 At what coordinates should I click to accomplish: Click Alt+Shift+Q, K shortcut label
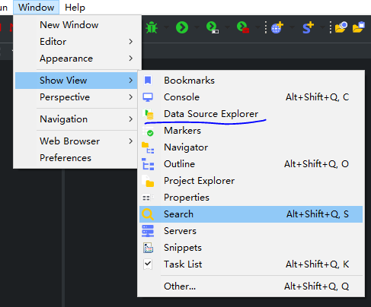[x=318, y=264]
